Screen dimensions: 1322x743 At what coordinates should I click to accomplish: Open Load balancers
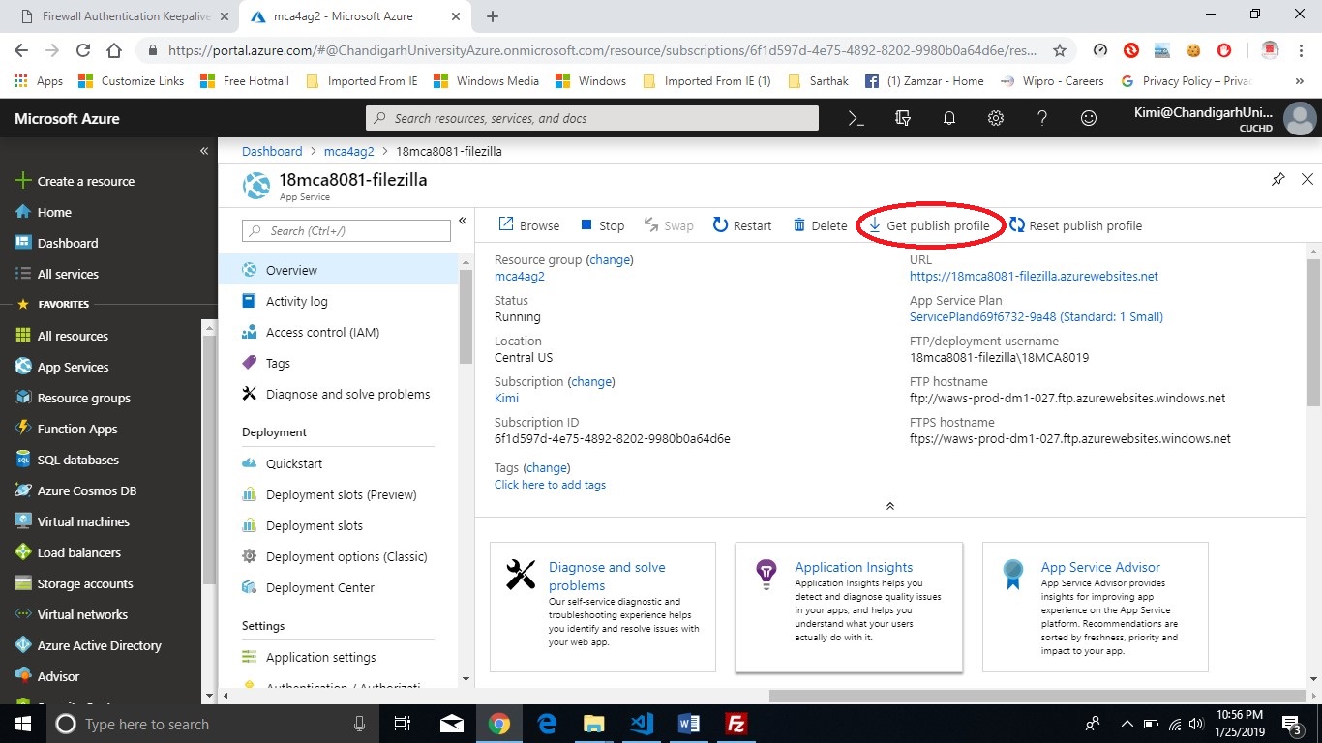[68, 552]
